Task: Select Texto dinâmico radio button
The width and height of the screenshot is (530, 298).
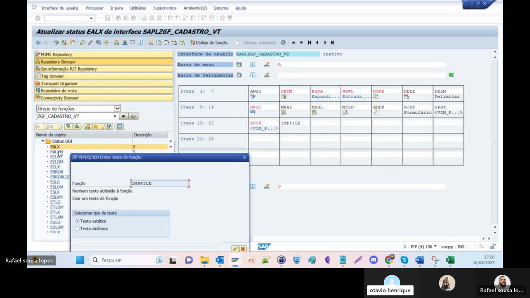Action: pos(77,229)
